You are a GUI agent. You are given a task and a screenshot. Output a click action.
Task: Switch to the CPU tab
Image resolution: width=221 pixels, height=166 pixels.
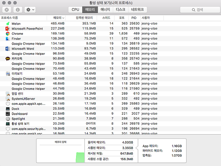(75, 10)
